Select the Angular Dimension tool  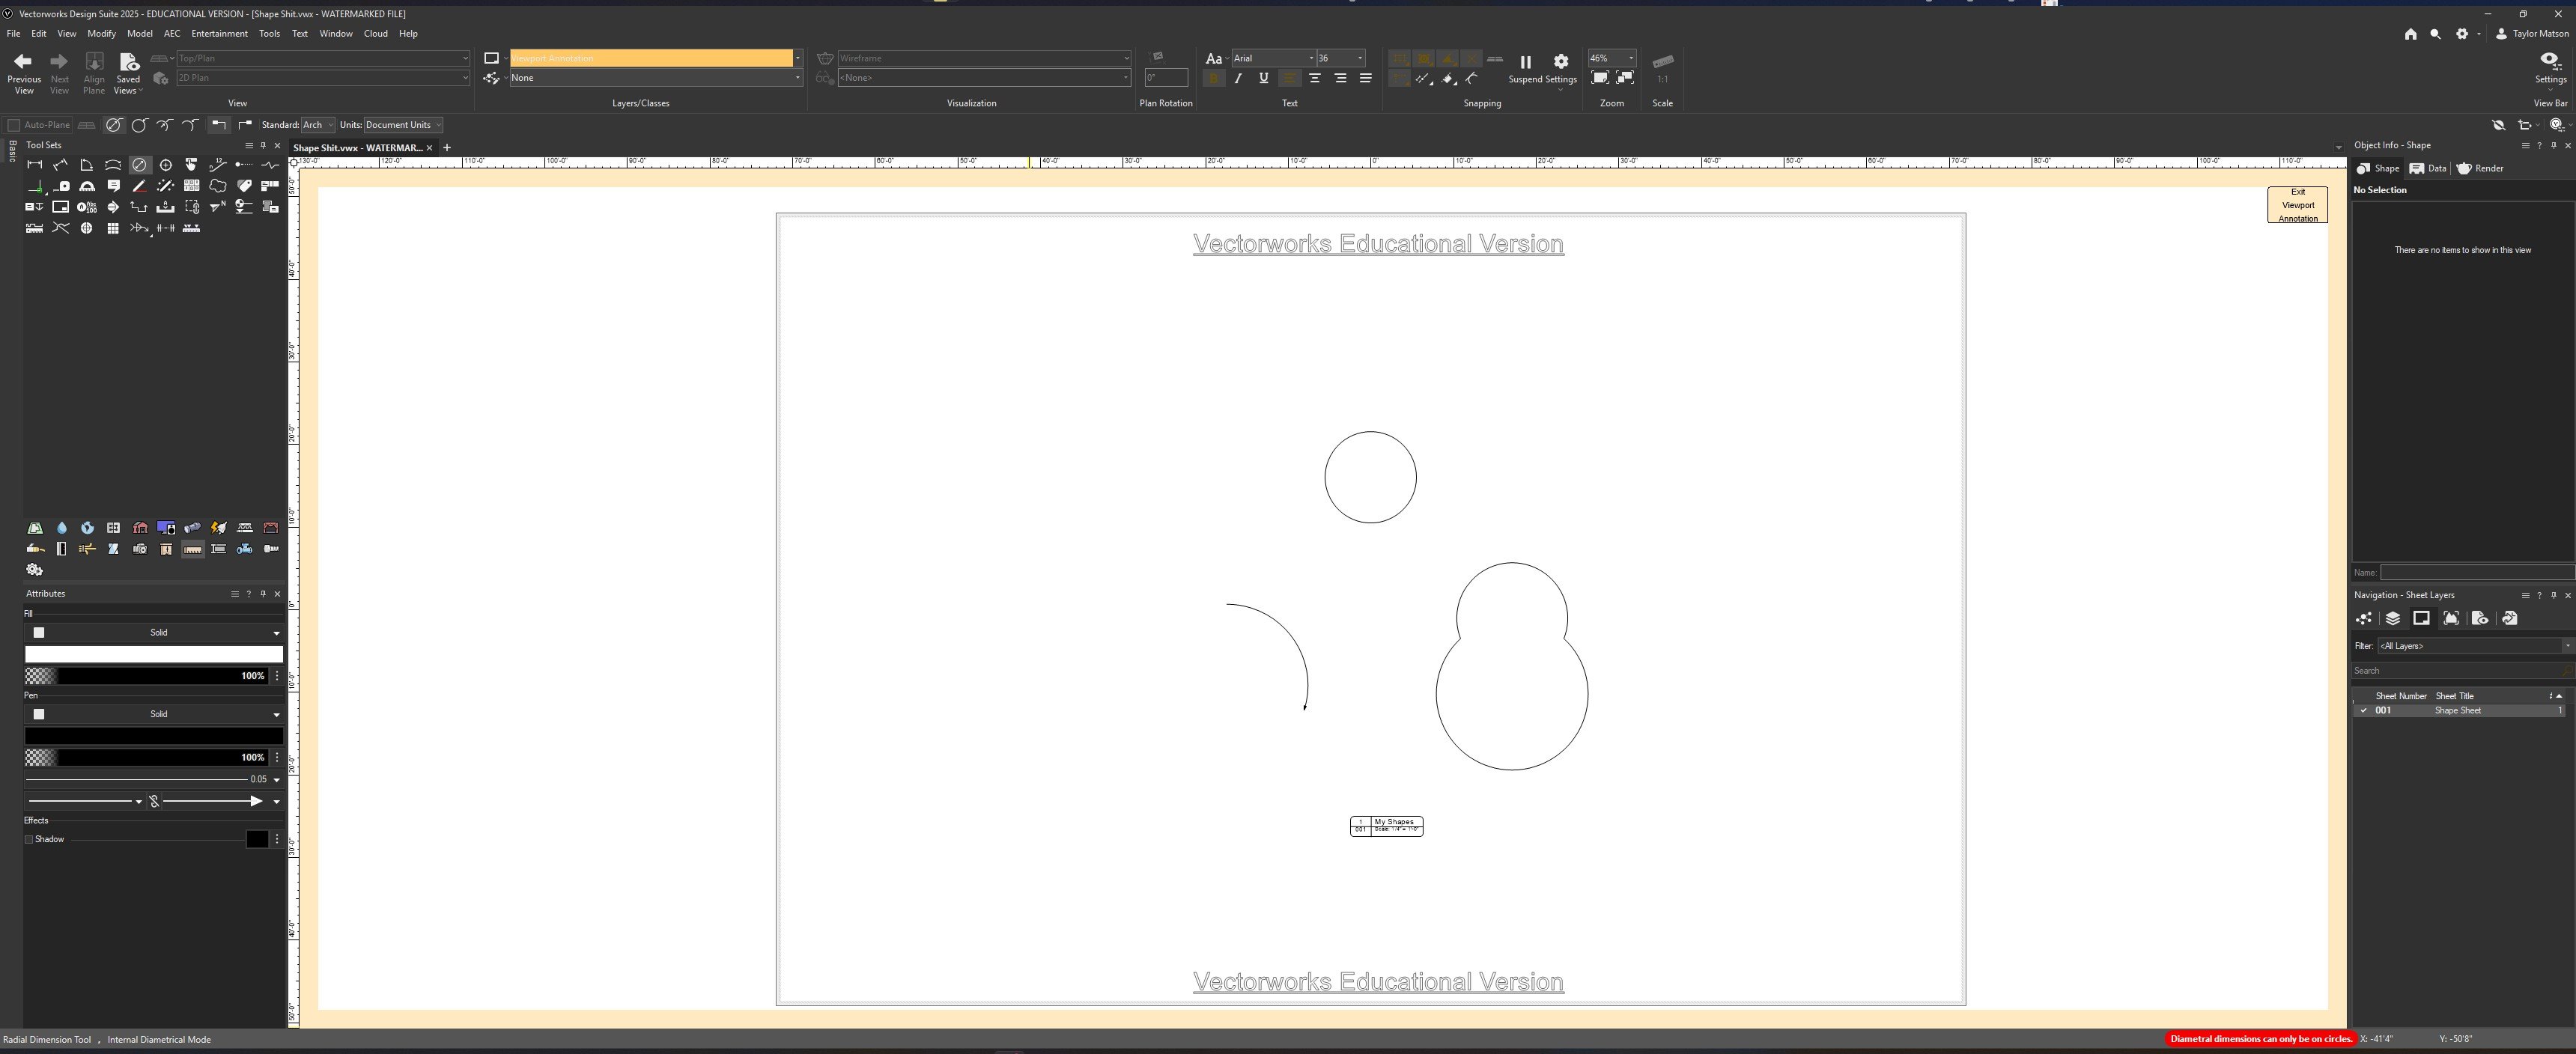pyautogui.click(x=86, y=165)
